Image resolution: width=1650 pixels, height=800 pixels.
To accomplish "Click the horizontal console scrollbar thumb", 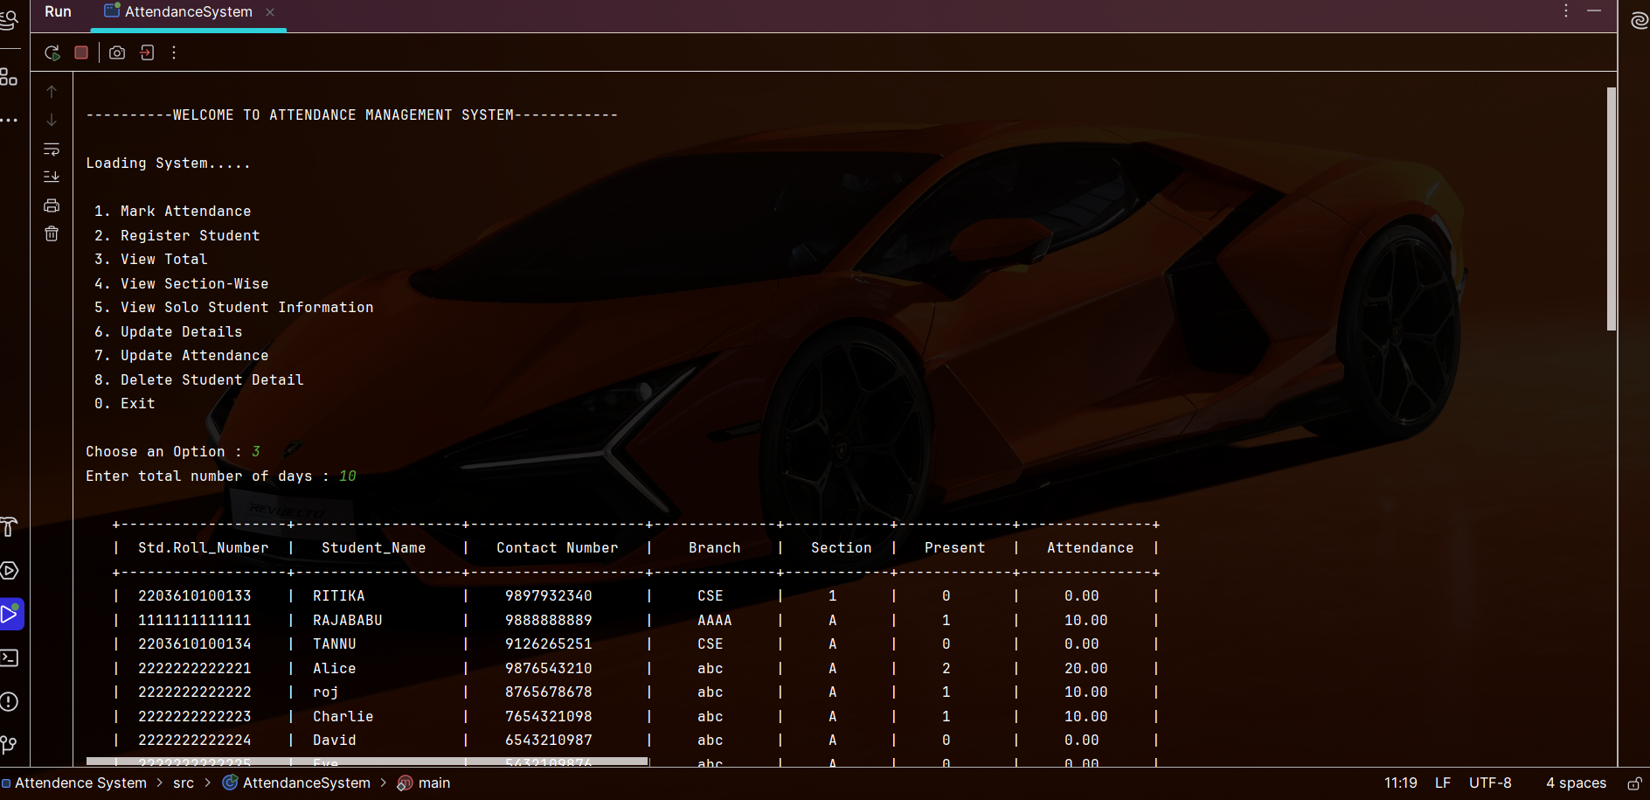I will click(367, 762).
